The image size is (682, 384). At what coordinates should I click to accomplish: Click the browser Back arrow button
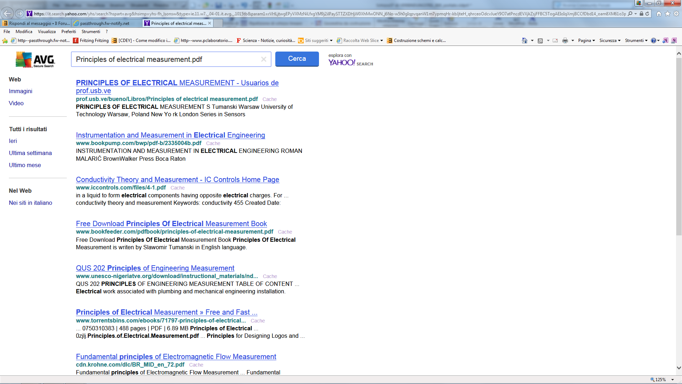pos(7,14)
